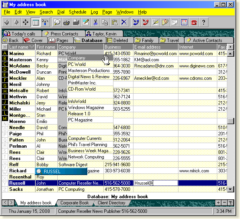The width and height of the screenshot is (240, 219).
Task: Click the Business column header
Action: pos(118,47)
